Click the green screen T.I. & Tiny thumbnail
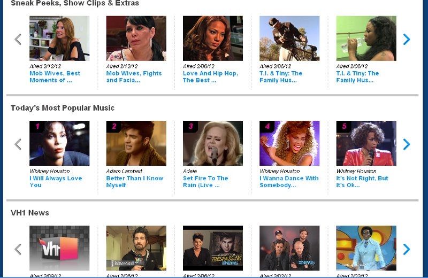428x278 pixels. 366,38
